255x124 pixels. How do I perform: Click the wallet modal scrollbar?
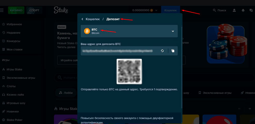(182, 67)
